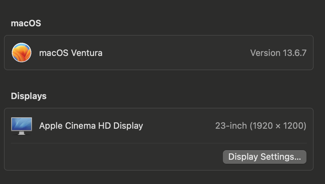Click the Version 13.6.7 text

(278, 53)
